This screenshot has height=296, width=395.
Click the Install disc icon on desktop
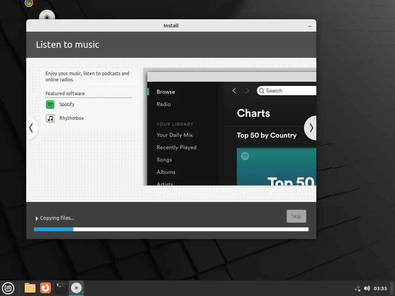47,15
